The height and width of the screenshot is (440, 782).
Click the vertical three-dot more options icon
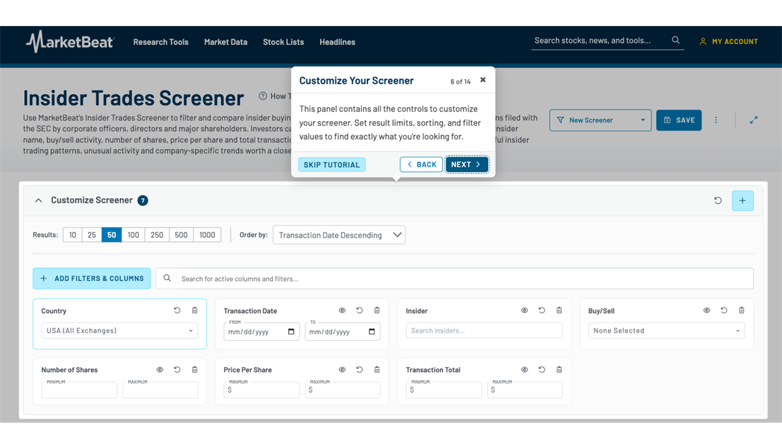pos(716,120)
